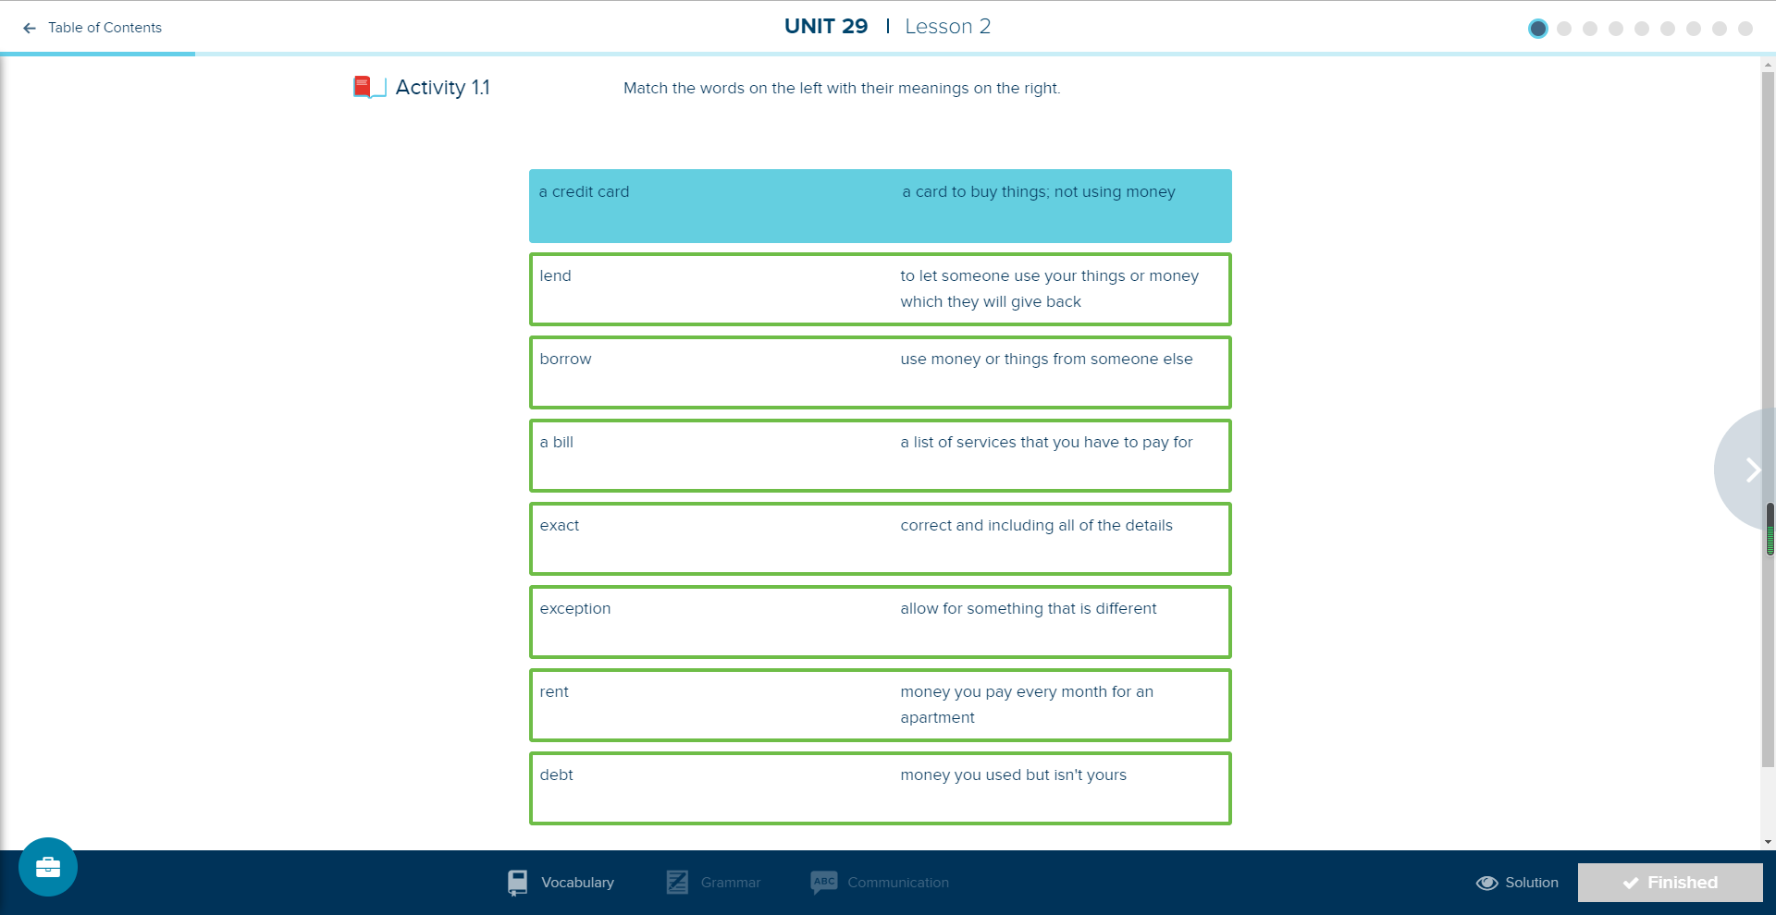Select the 'exception' word
This screenshot has width=1776, height=915.
tap(574, 608)
